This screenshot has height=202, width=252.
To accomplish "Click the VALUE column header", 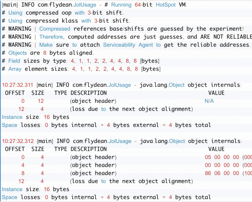I will [217, 93].
